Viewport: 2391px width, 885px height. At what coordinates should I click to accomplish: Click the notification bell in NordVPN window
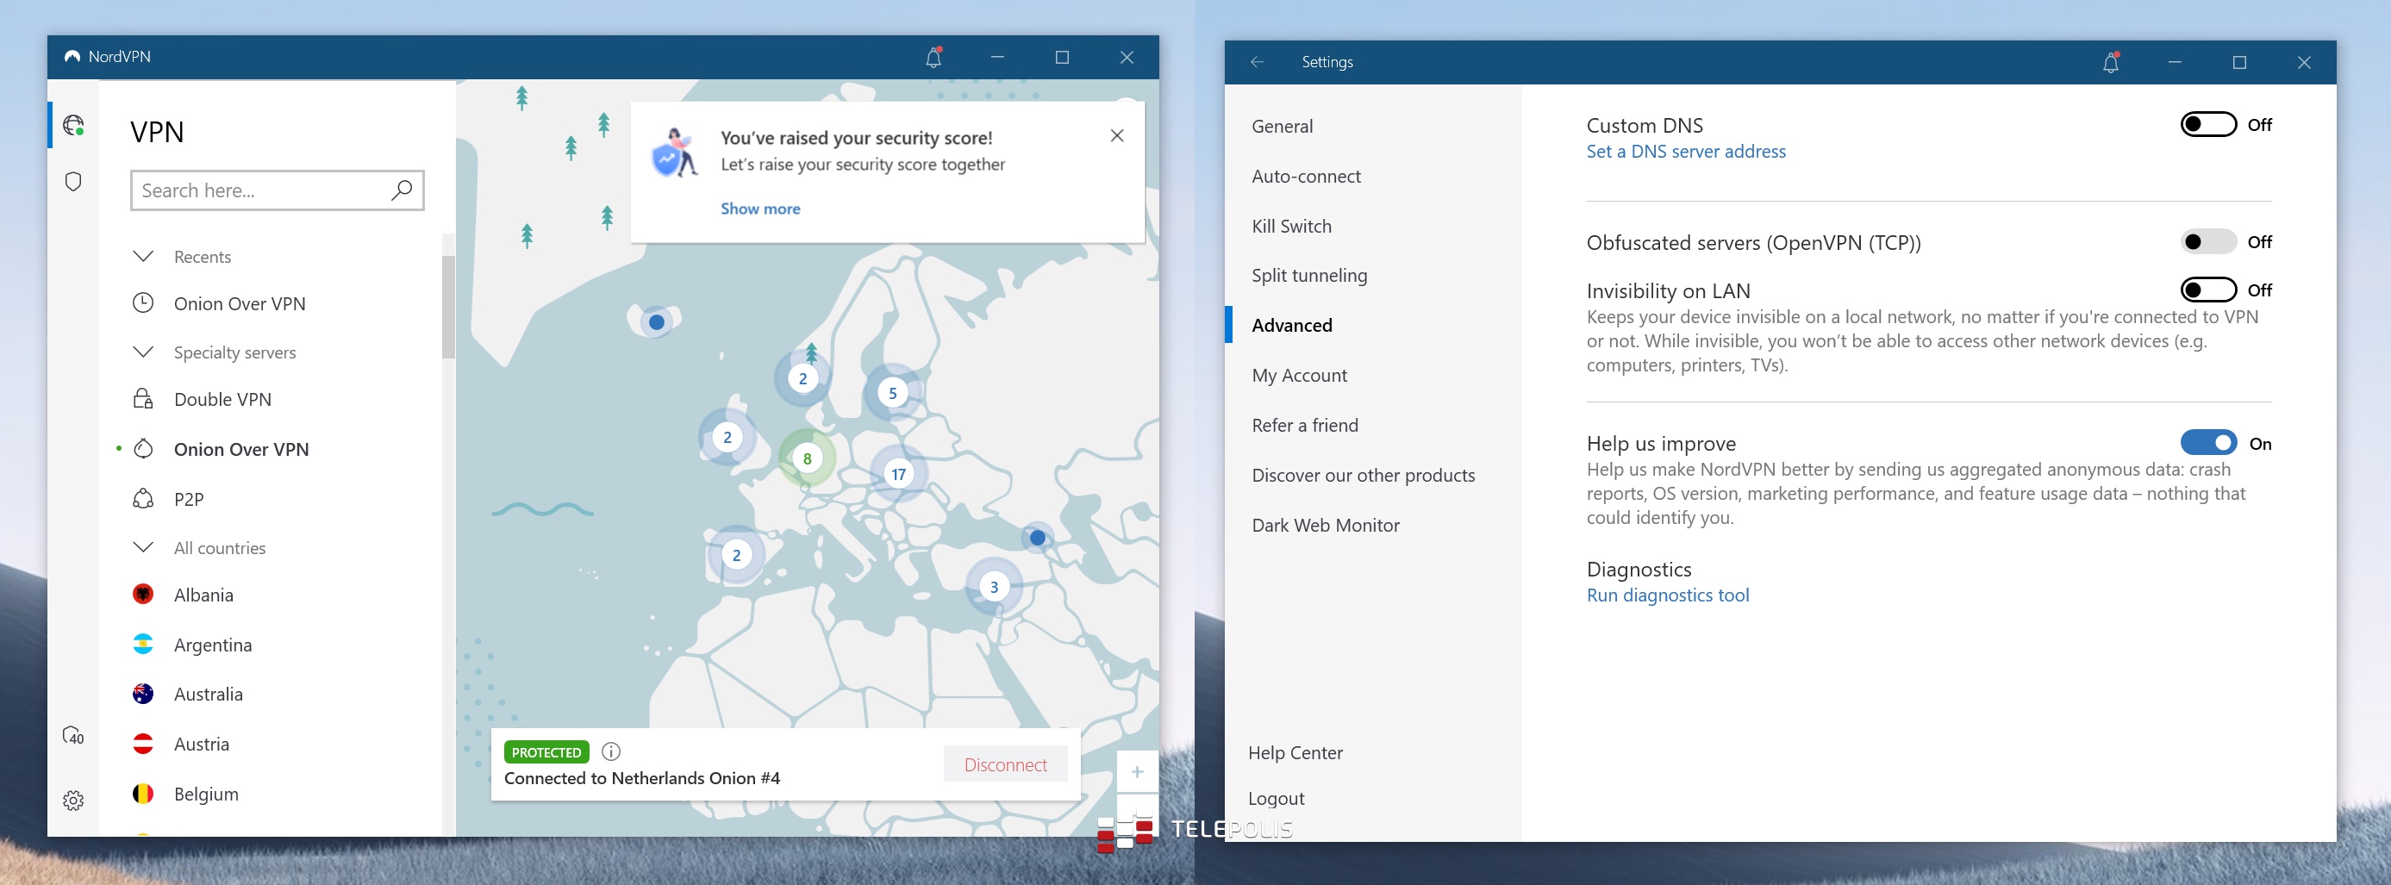tap(933, 58)
